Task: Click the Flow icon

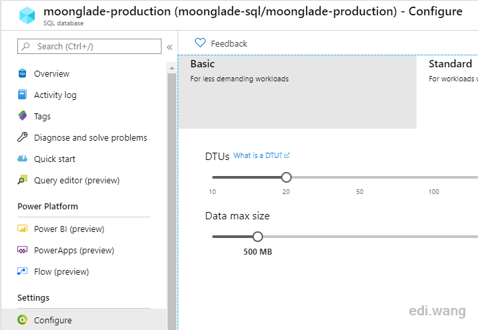Action: point(22,271)
